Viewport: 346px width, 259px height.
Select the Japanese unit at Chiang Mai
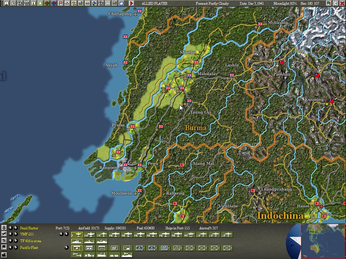click(x=182, y=165)
